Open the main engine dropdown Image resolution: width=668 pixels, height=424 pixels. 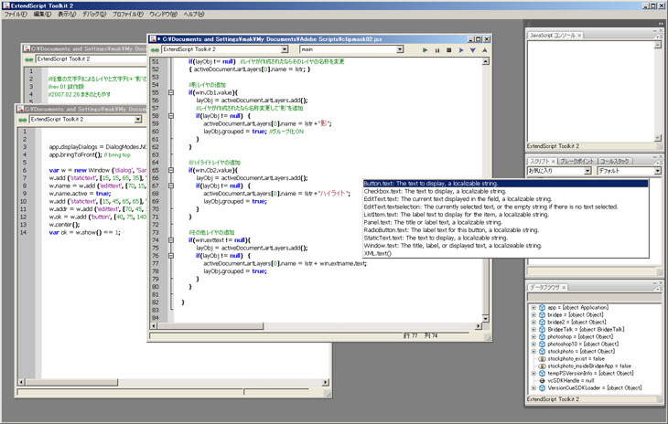point(400,49)
